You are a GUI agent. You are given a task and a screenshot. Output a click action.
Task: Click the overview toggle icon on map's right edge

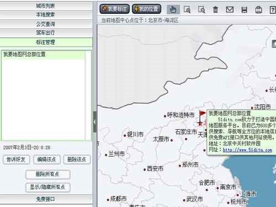point(274,44)
